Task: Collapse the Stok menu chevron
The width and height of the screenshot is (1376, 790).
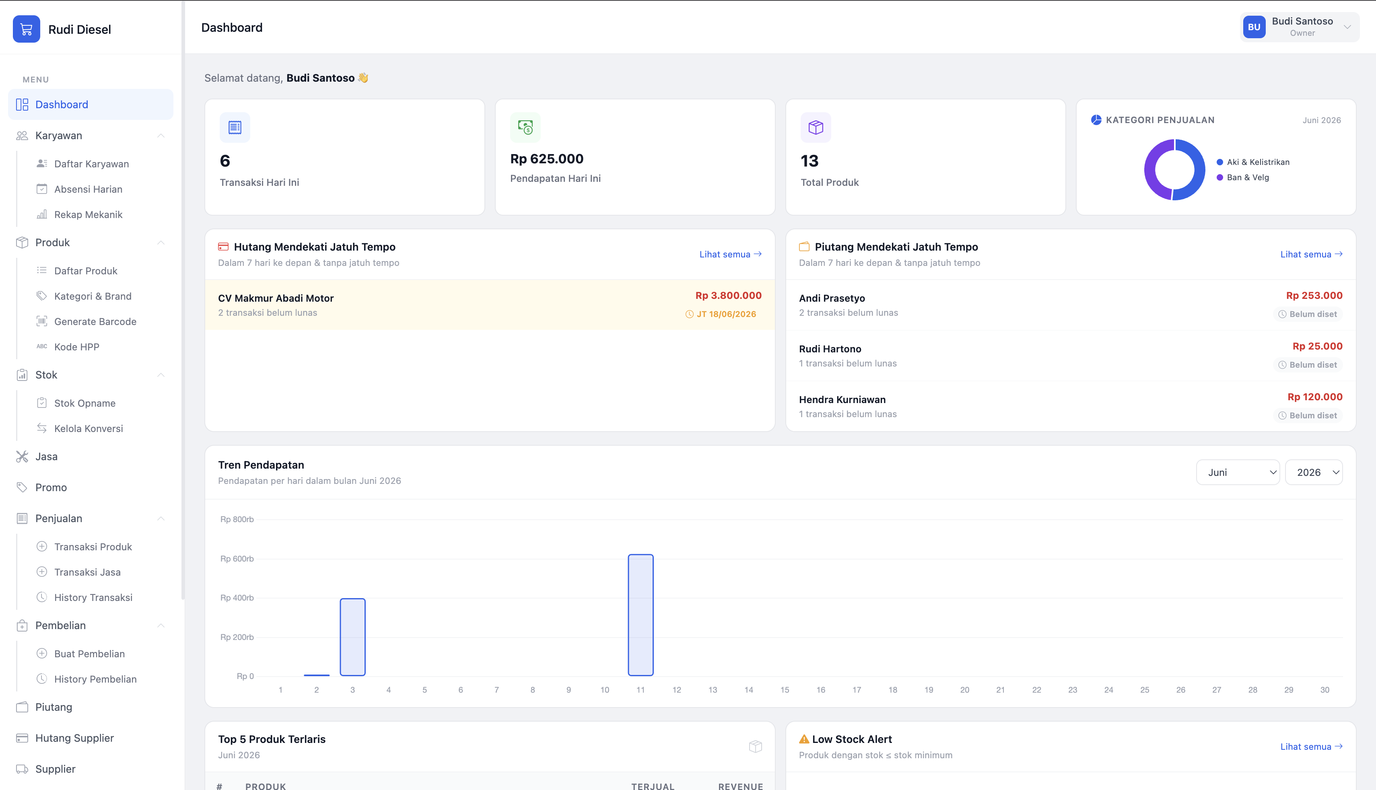Action: click(161, 375)
